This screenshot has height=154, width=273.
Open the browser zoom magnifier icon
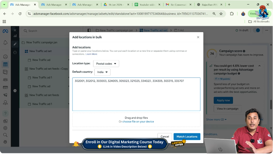[214, 14]
